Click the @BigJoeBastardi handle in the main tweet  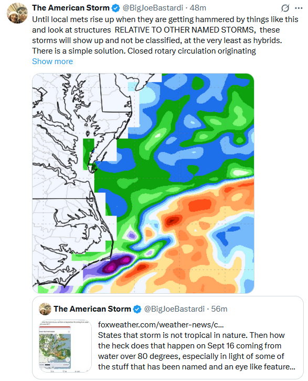[153, 8]
